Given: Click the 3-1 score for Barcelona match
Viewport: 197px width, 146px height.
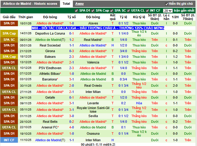Looking at the screenshot, I should tap(72, 79).
